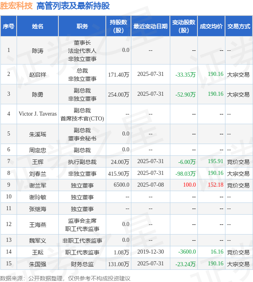Click the -33.35万 change value
Viewport: 253px width, 282px height.
185,75
